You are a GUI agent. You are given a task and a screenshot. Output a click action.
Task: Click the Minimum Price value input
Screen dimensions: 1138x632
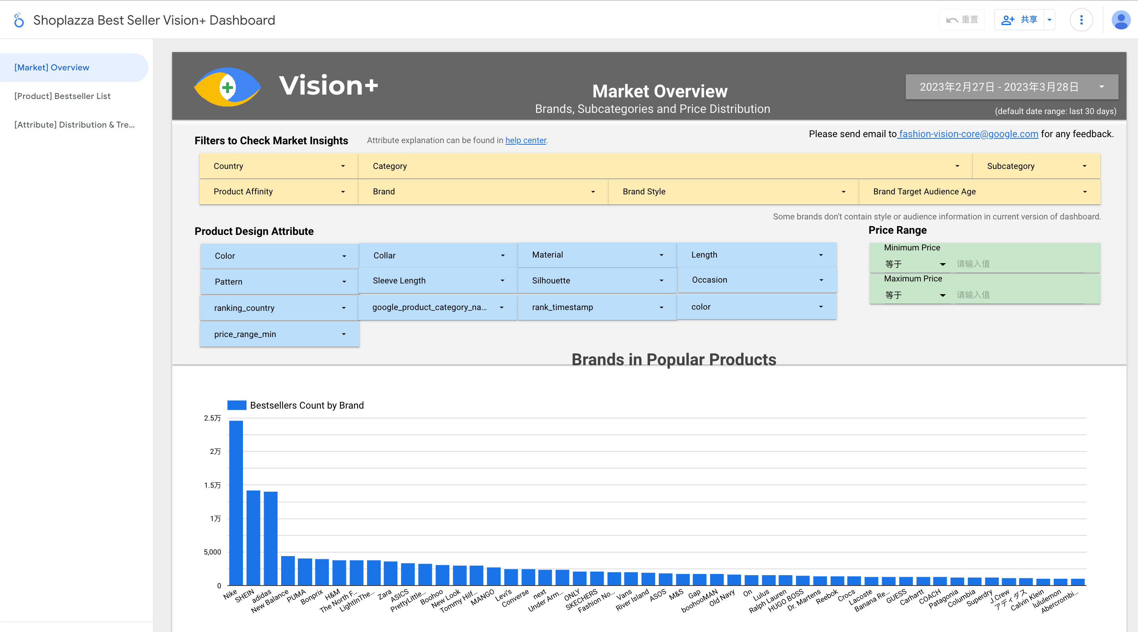(x=1020, y=264)
